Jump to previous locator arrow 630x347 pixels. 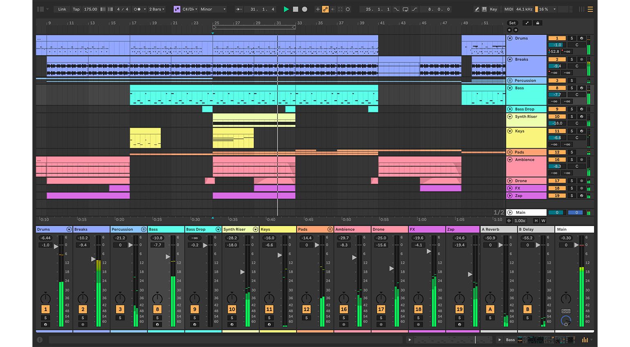click(x=509, y=30)
